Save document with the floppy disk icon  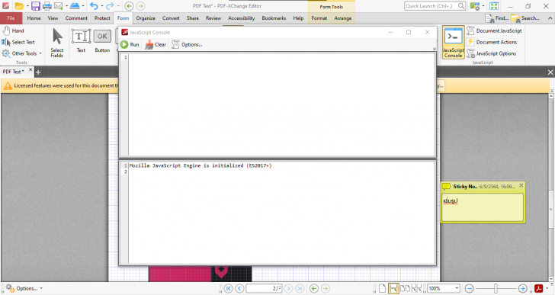[x=35, y=6]
